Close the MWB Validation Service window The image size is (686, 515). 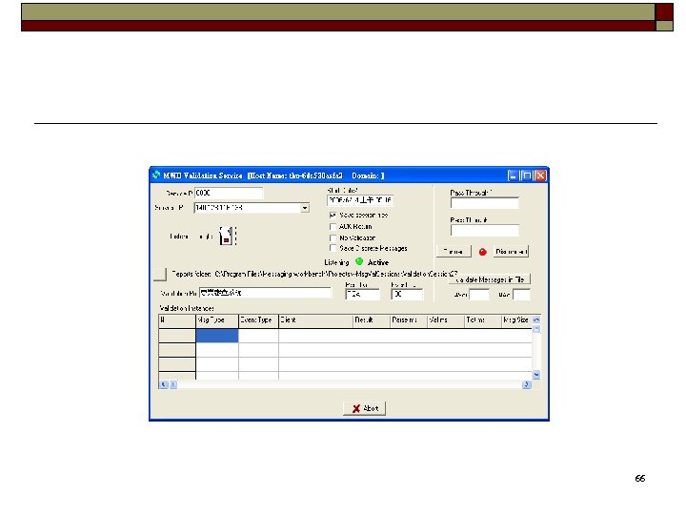[x=541, y=175]
